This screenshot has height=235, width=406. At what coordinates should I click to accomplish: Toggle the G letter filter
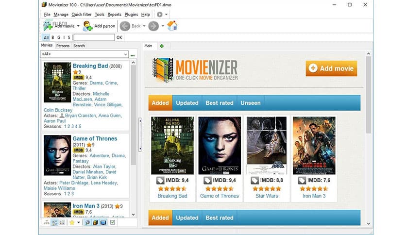click(x=59, y=37)
